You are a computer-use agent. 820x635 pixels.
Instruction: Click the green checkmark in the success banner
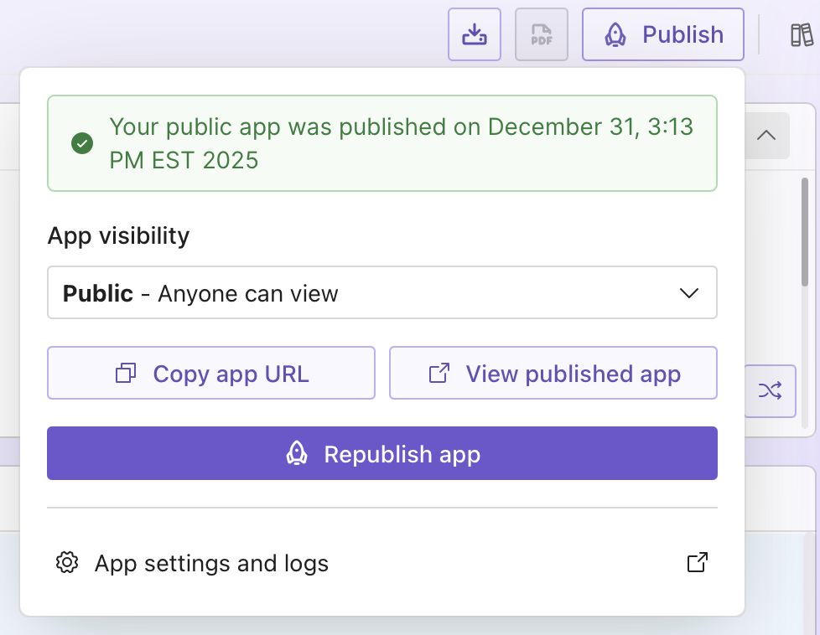81,143
